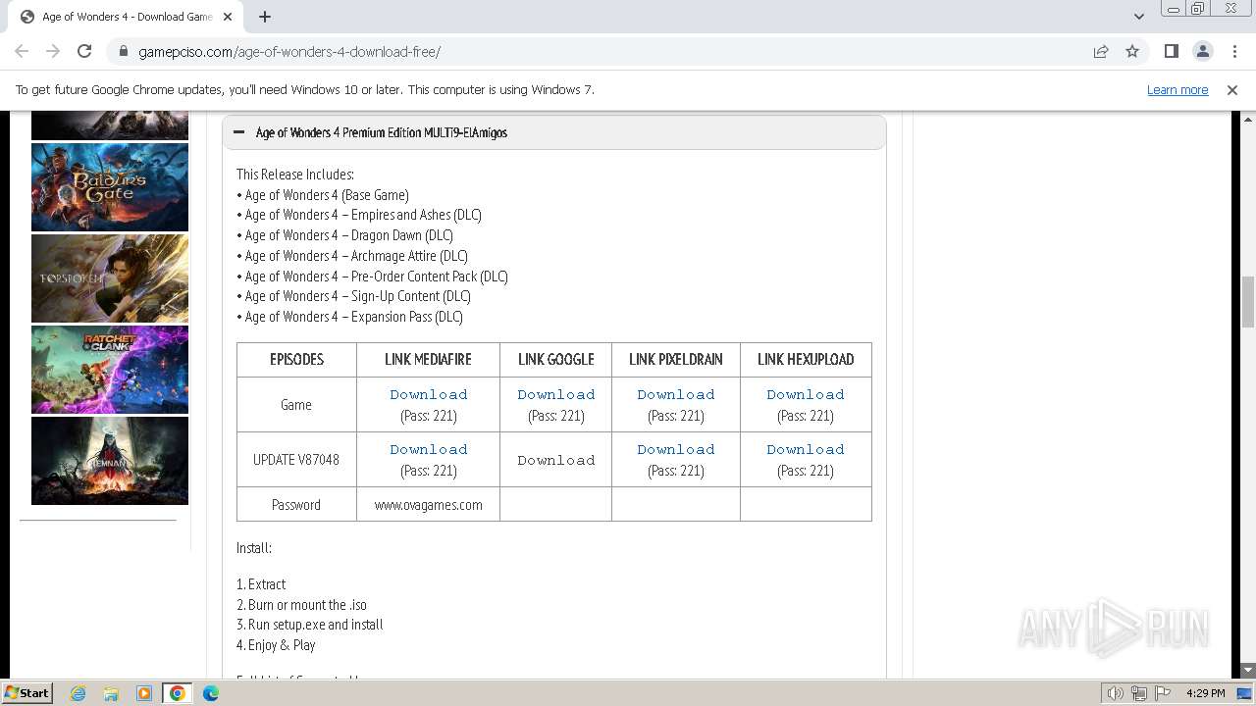Collapse Age of Wonders 4 Premium Edition section
This screenshot has width=1256, height=706.
pos(554,132)
